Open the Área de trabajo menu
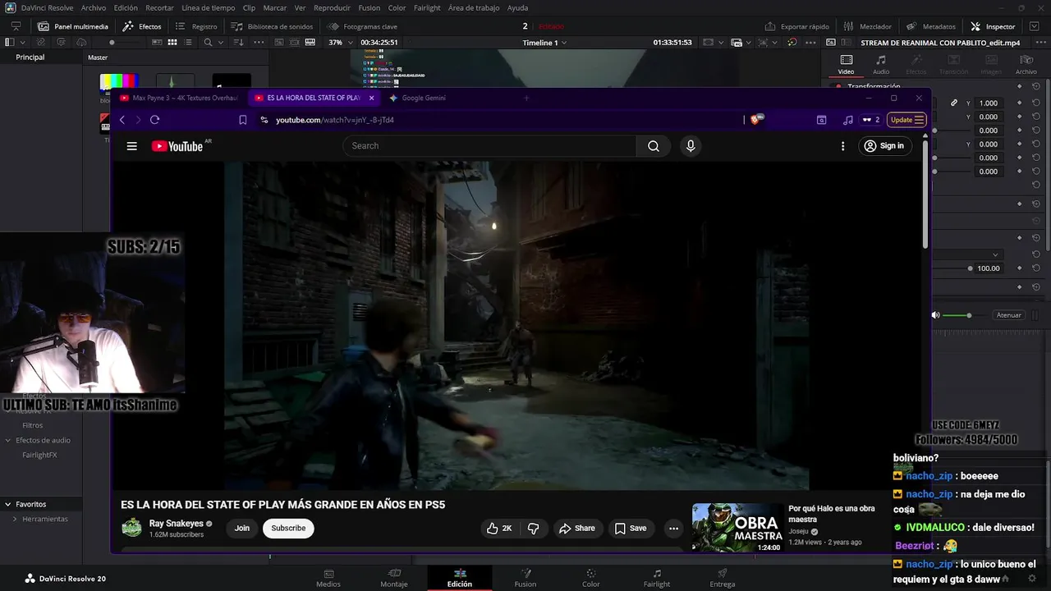Screen dimensions: 1051x591 (474, 7)
